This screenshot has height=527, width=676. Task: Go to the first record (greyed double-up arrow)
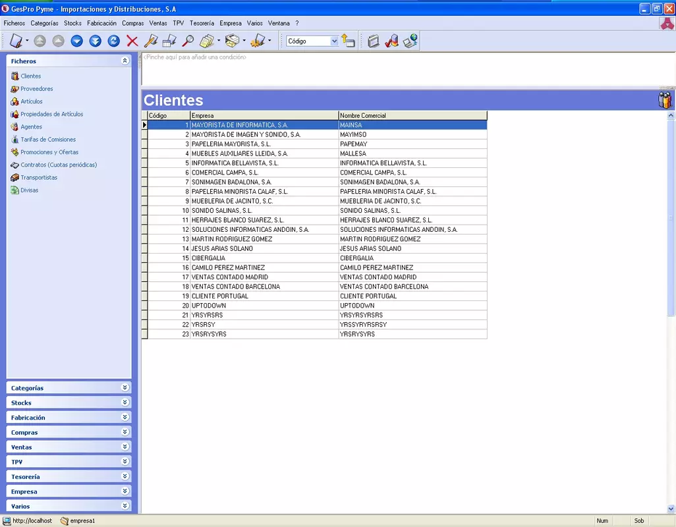coord(40,41)
